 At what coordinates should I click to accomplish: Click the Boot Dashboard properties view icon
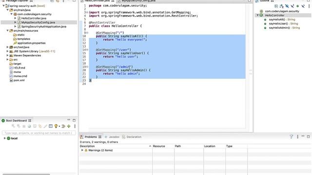(x=51, y=126)
